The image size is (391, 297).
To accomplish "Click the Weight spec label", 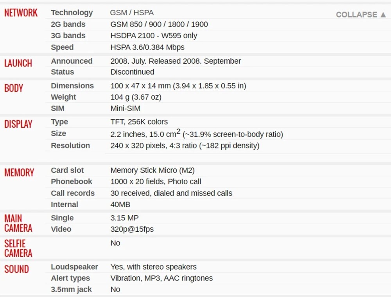I will coord(63,97).
